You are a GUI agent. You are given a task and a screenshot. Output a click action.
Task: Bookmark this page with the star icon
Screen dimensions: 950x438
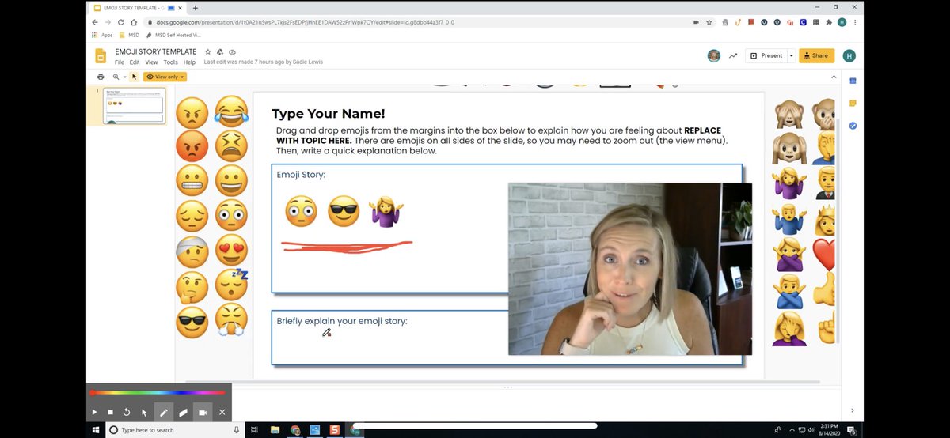point(709,22)
